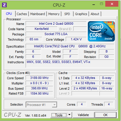Minimize the CPU-Z window
This screenshot has width=121, height=121.
click(x=94, y=5)
